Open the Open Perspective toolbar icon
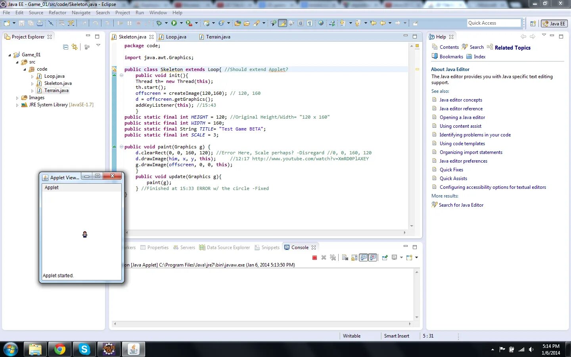 click(533, 23)
